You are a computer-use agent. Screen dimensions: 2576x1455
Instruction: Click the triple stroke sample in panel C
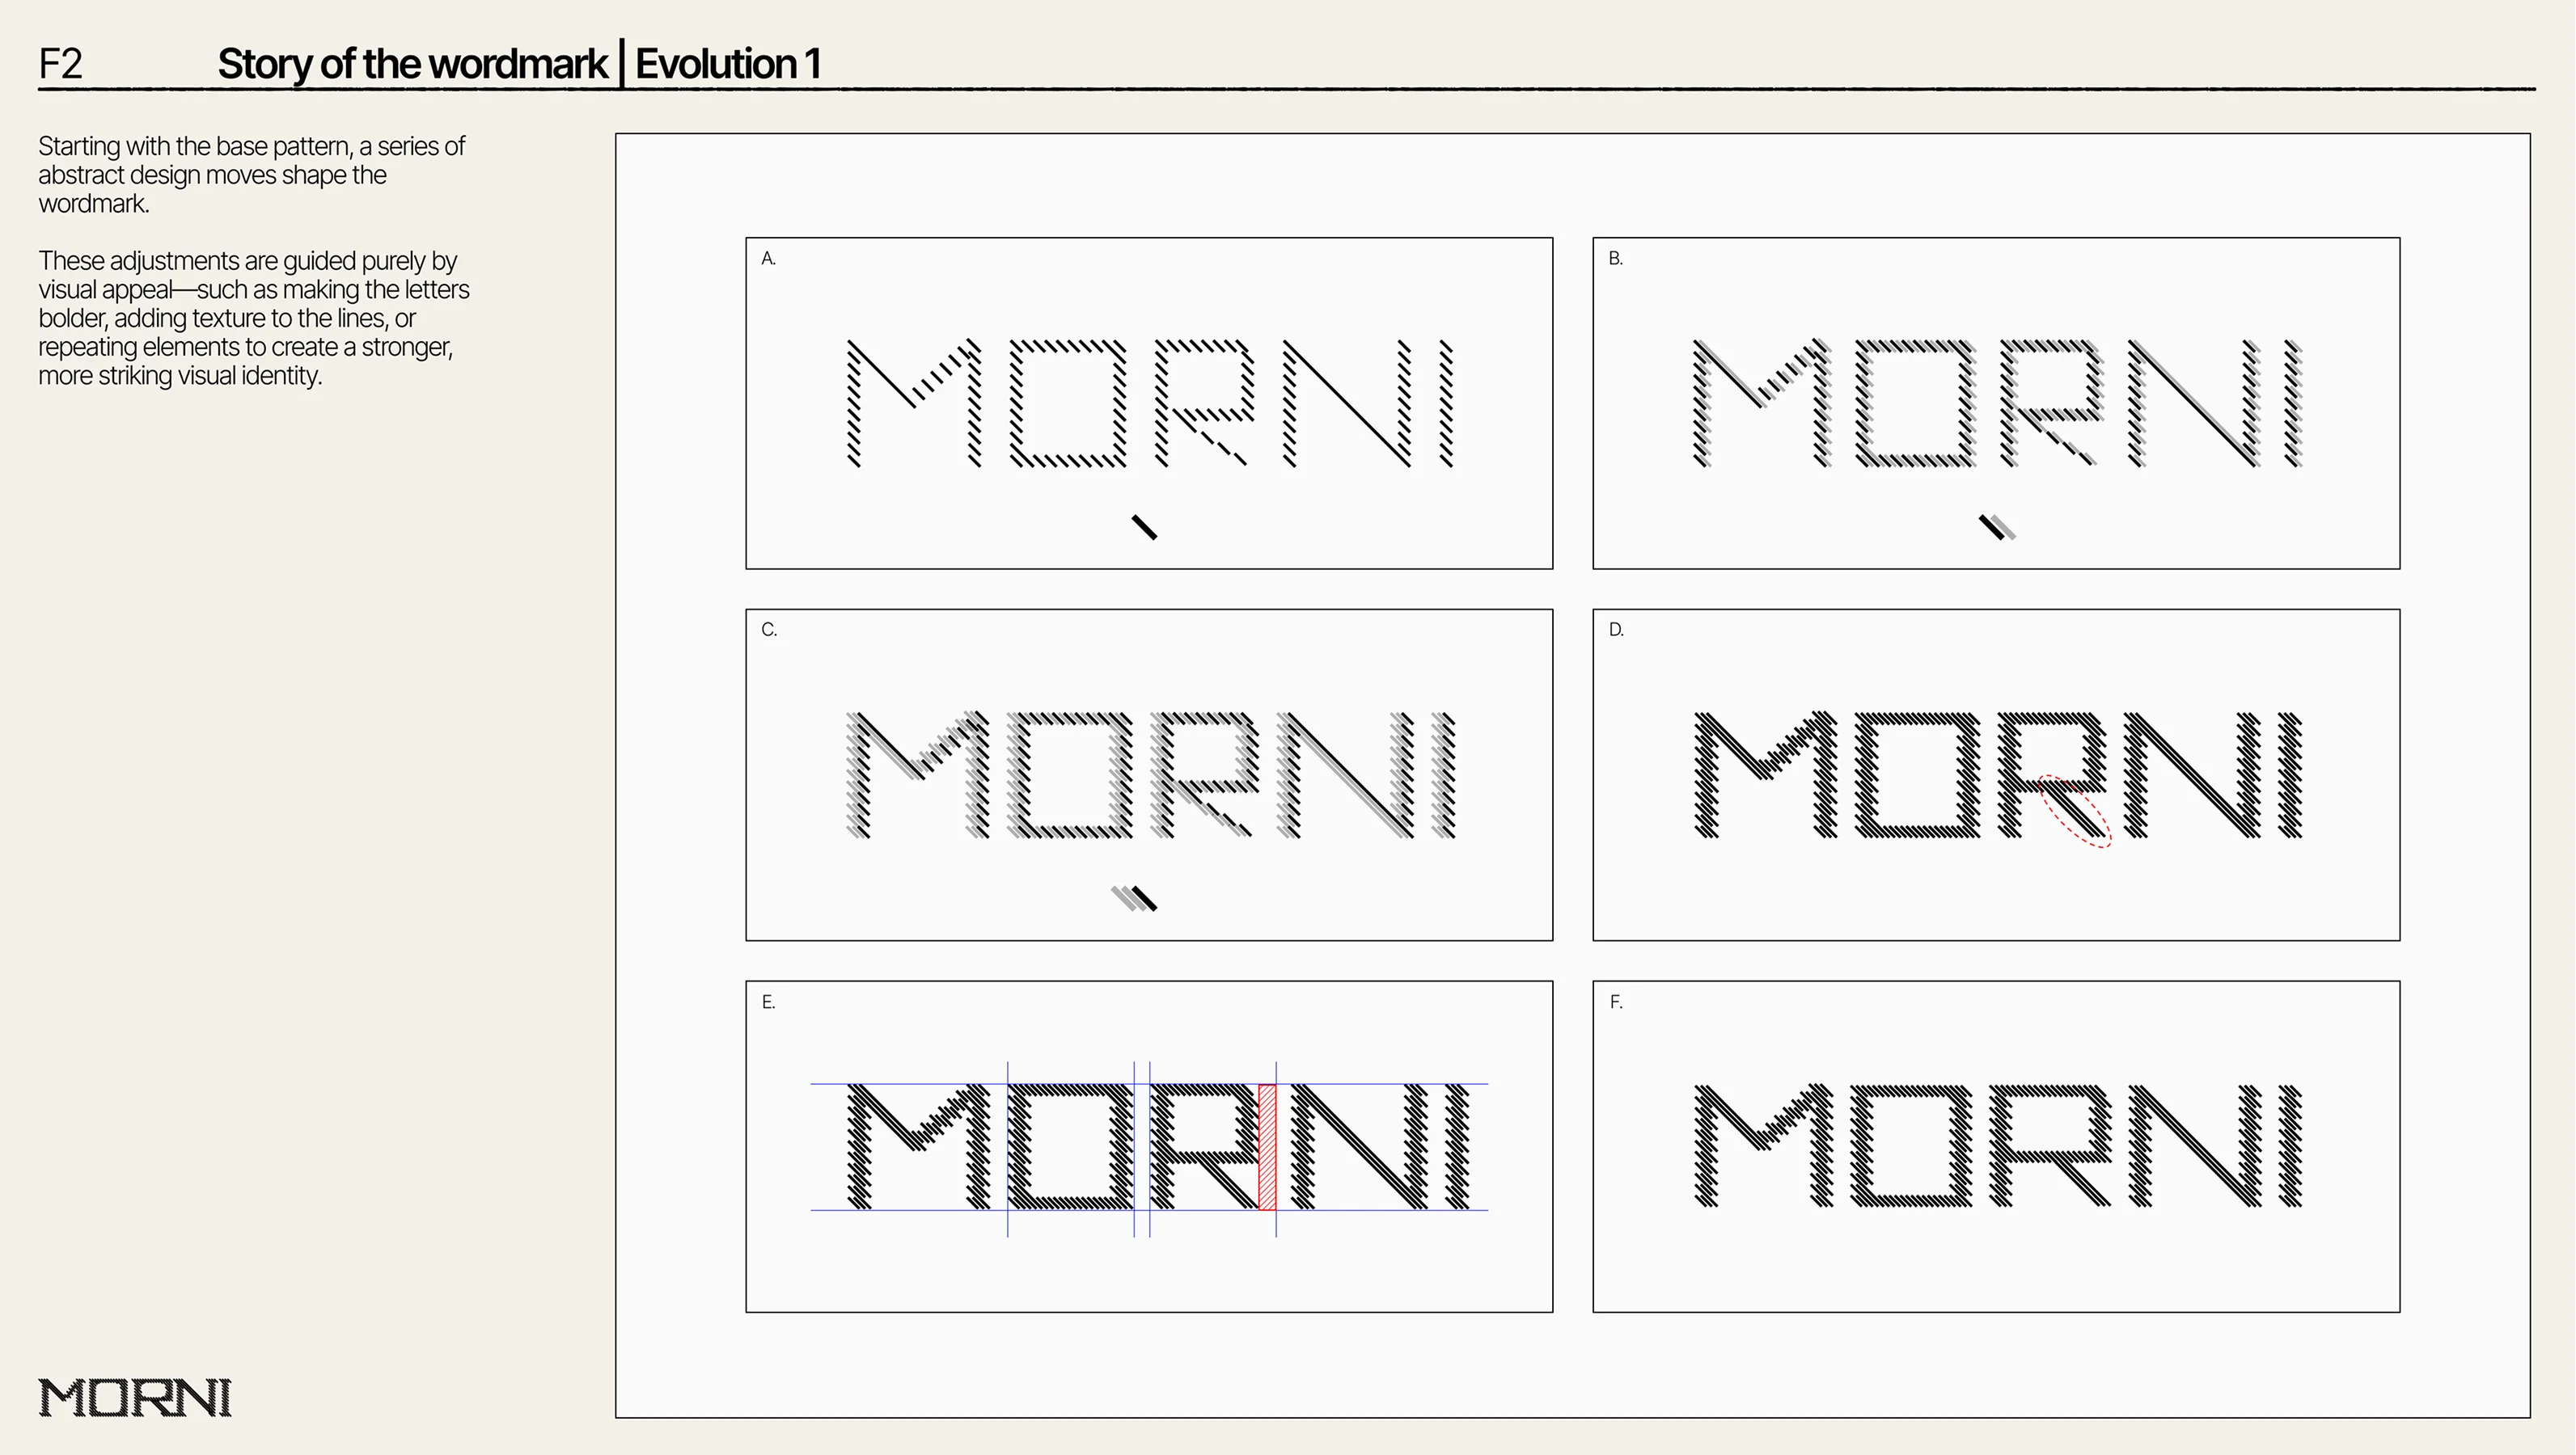pyautogui.click(x=1134, y=898)
